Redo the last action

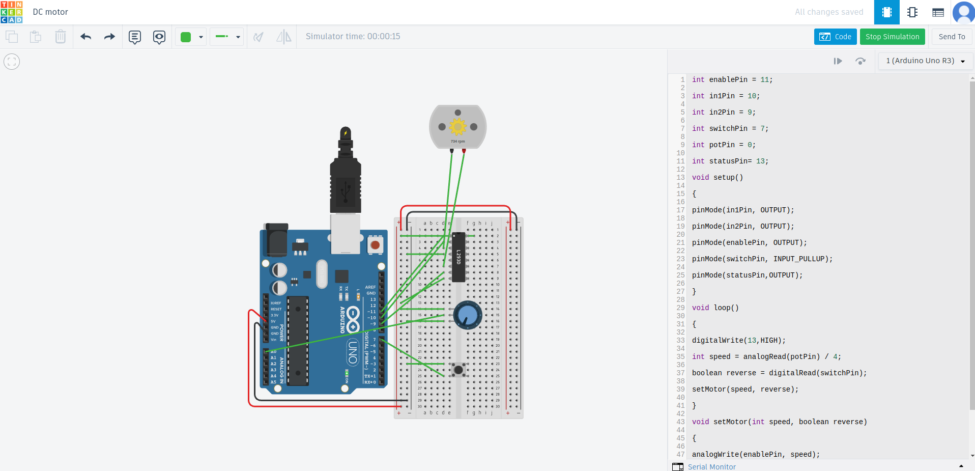click(x=109, y=37)
